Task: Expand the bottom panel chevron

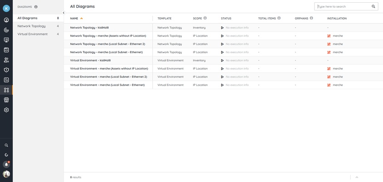Action: tap(357, 177)
